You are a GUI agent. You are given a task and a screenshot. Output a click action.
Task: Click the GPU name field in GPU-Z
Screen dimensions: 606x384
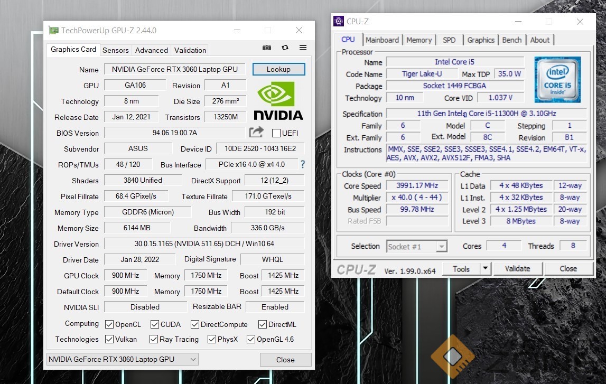point(175,69)
